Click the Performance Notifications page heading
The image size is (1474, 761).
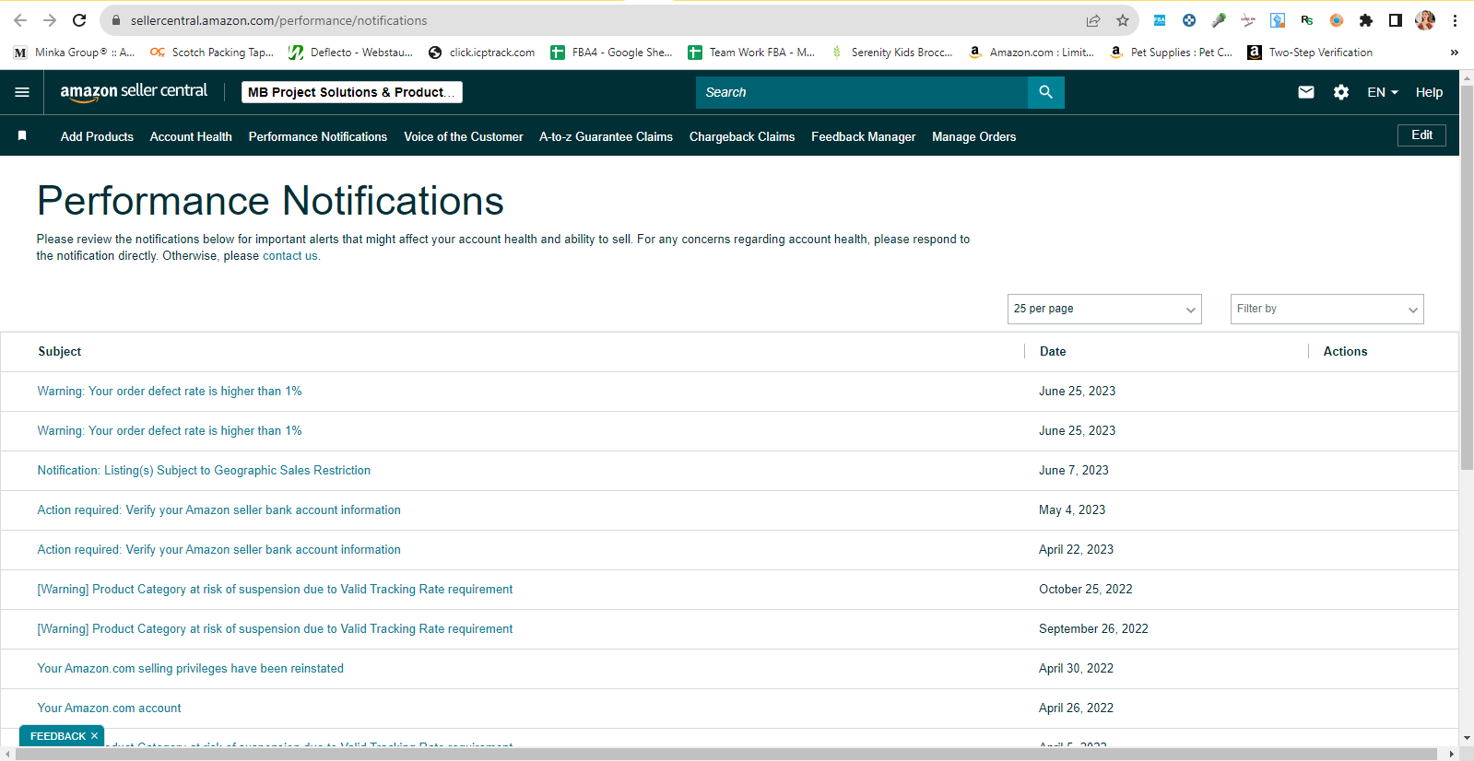(x=270, y=201)
